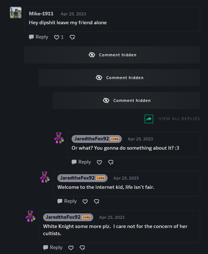Reply to "White Knight some more plz" comment

(53, 248)
